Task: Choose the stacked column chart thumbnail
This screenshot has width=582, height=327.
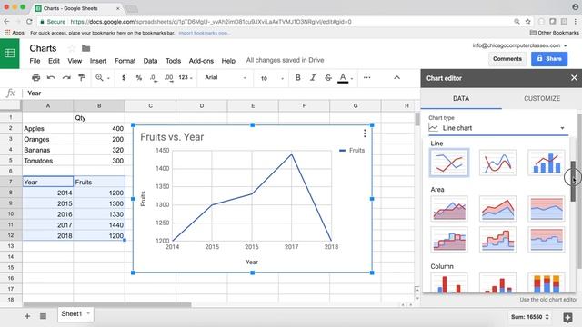Action: coord(497,283)
